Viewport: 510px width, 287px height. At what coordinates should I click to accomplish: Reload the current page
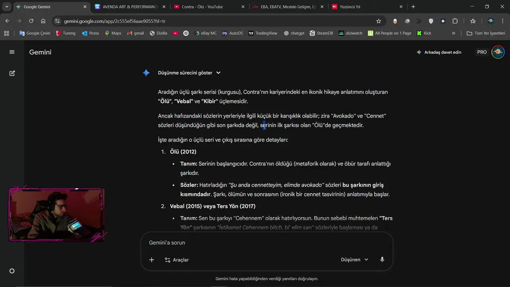(x=31, y=21)
